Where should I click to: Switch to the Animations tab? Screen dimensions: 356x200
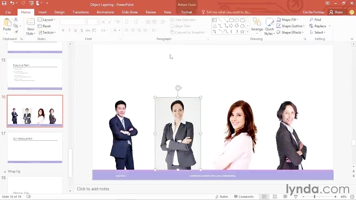click(x=105, y=12)
